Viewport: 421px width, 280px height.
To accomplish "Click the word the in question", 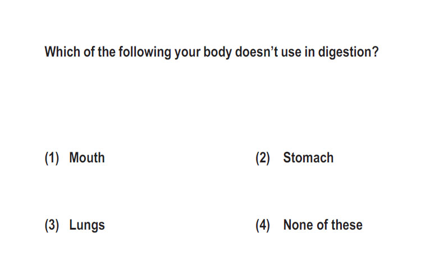I will (x=107, y=52).
